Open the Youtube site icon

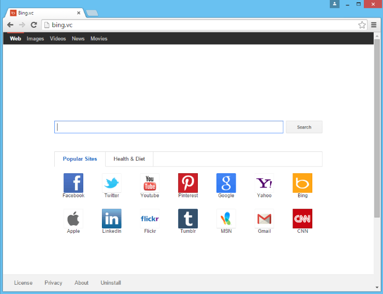(150, 183)
